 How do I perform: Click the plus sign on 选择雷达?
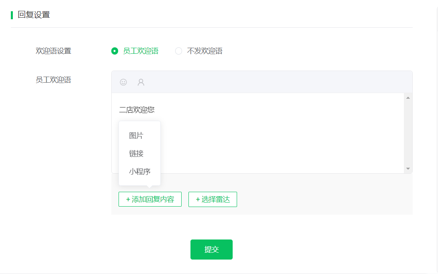(x=198, y=199)
